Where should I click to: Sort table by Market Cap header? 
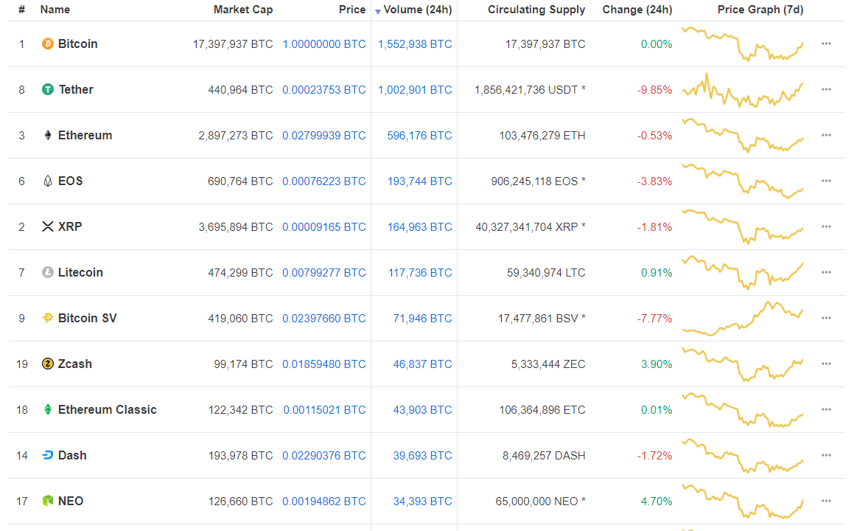pyautogui.click(x=242, y=10)
